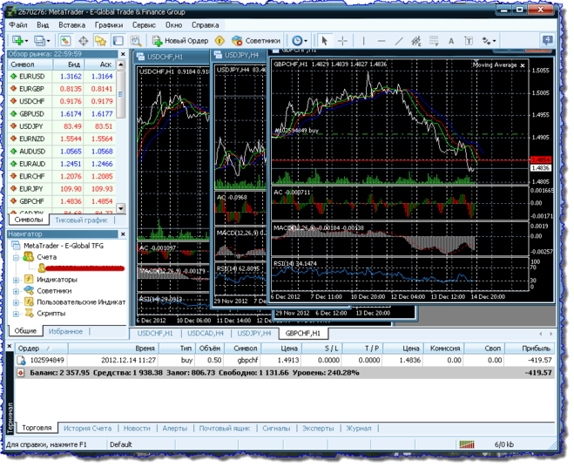Image resolution: width=574 pixels, height=467 pixels.
Task: Toggle the Navigator star-folder icon
Action: [101, 41]
